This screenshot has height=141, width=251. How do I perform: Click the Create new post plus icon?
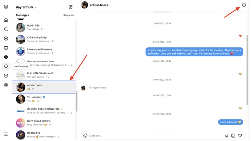point(6,76)
